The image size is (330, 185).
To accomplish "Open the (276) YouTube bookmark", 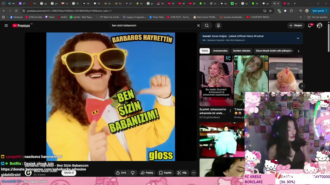I will (x=34, y=17).
